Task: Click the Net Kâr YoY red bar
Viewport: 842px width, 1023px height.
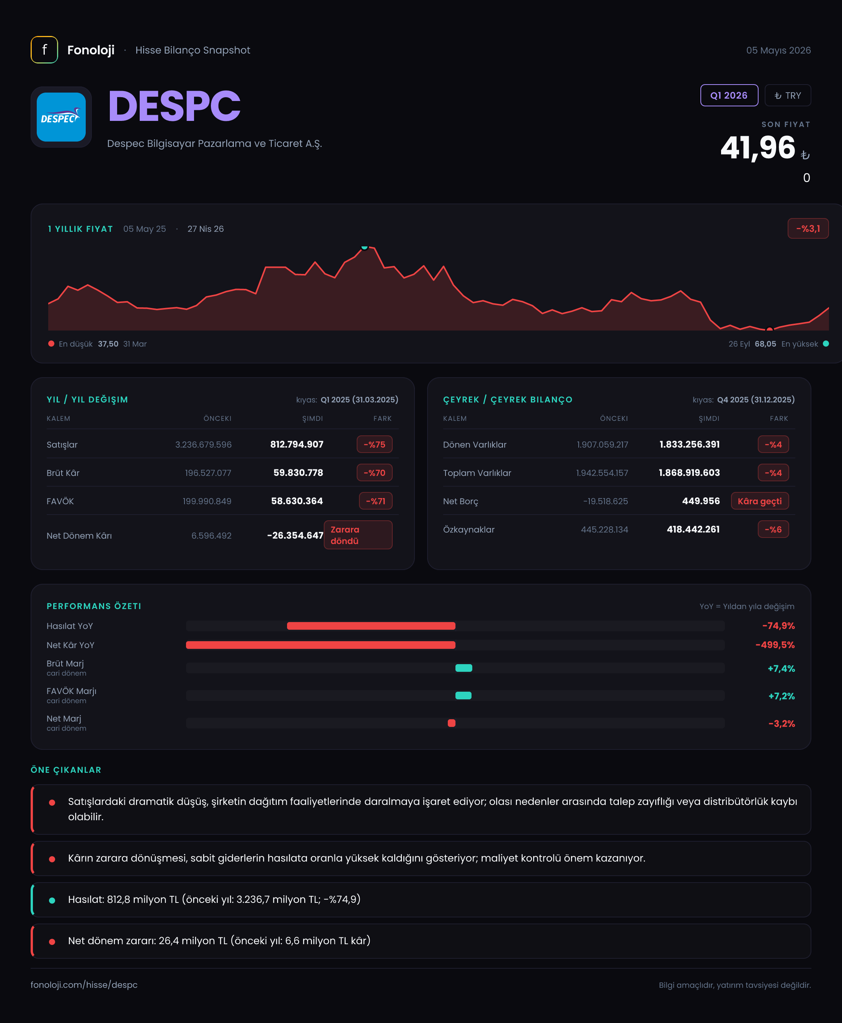Action: coord(321,645)
